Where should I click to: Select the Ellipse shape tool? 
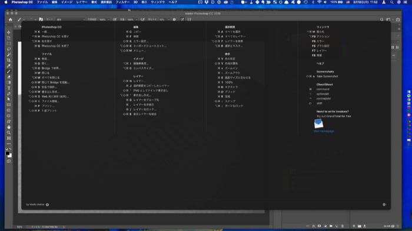9,116
